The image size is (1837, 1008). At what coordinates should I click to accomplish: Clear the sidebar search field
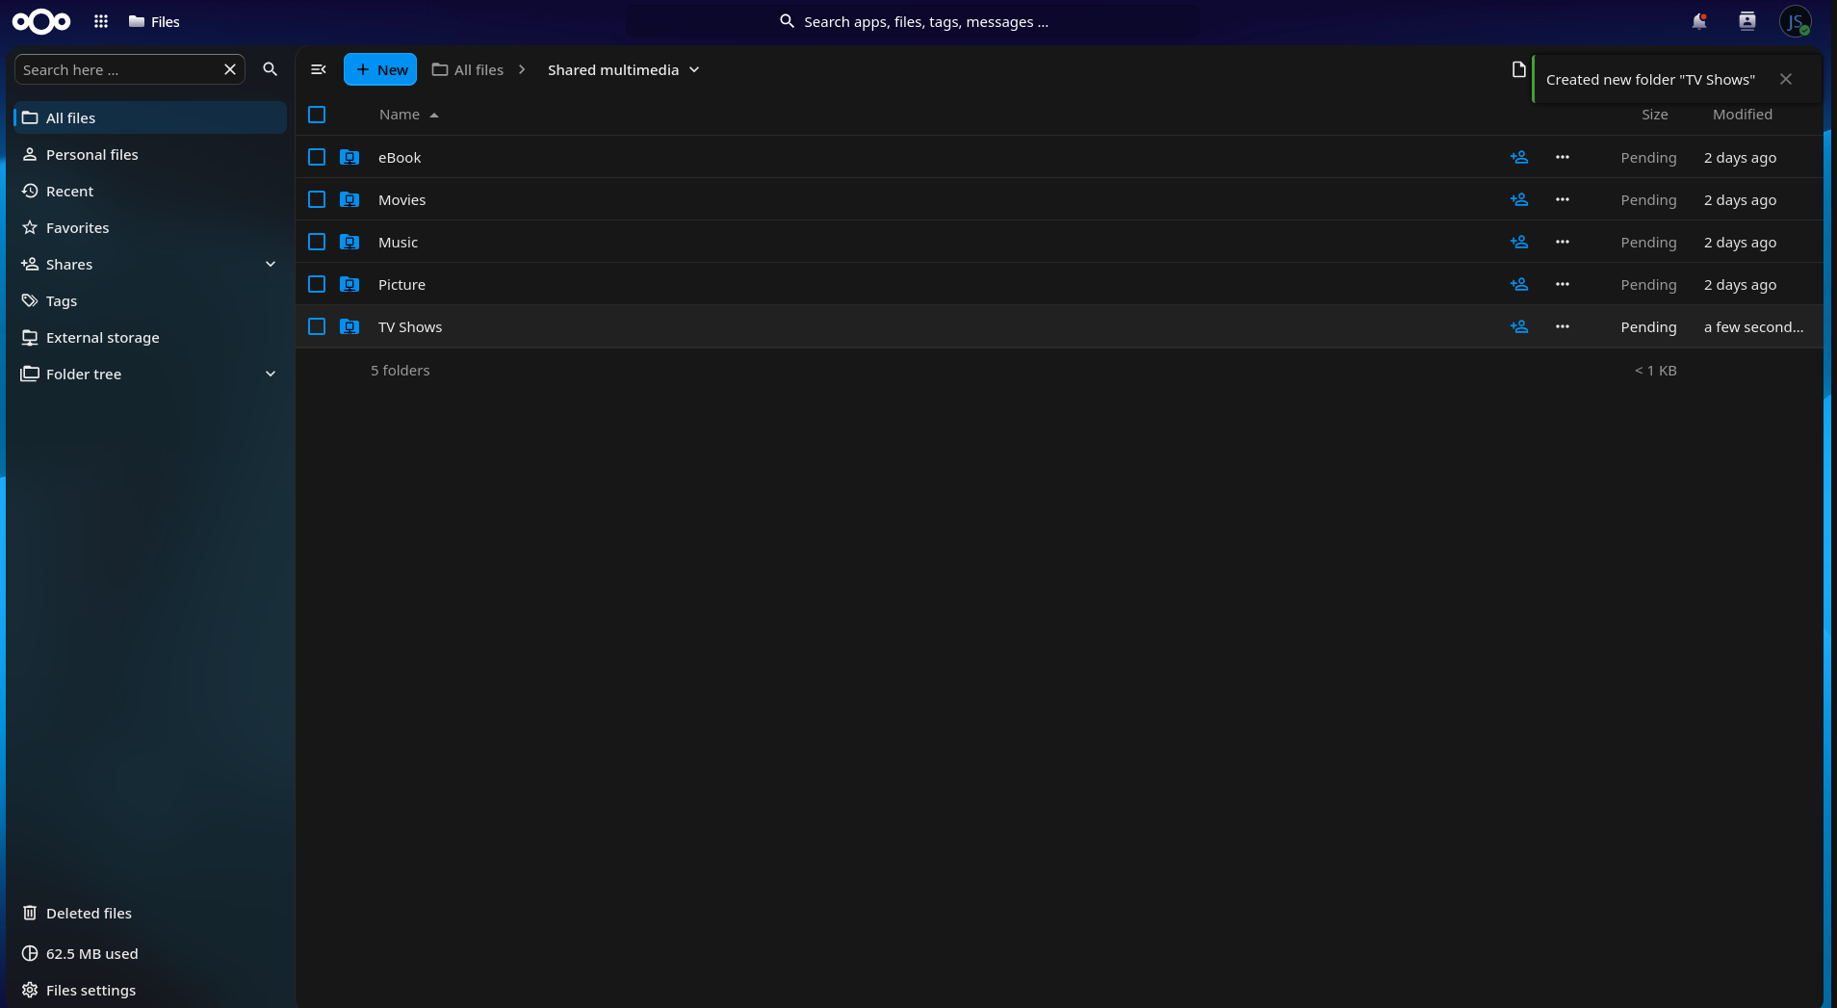click(x=230, y=69)
